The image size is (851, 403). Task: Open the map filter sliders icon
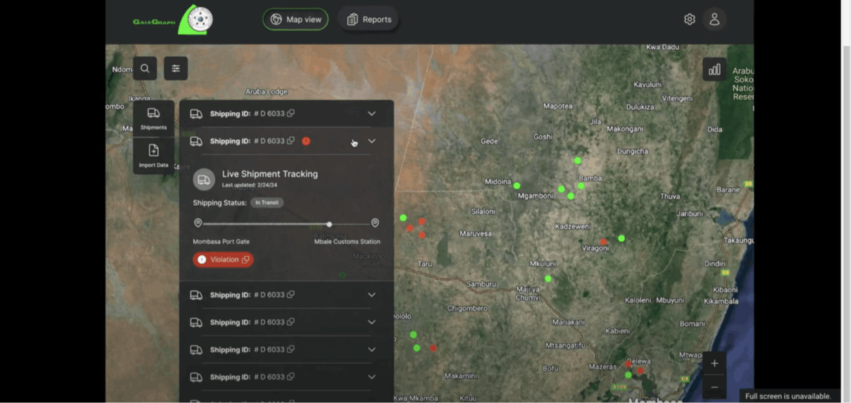(176, 69)
